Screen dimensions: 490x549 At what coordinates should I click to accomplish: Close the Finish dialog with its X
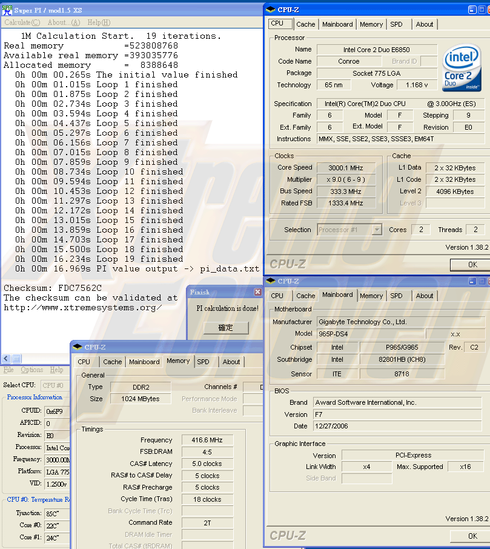pyautogui.click(x=257, y=292)
